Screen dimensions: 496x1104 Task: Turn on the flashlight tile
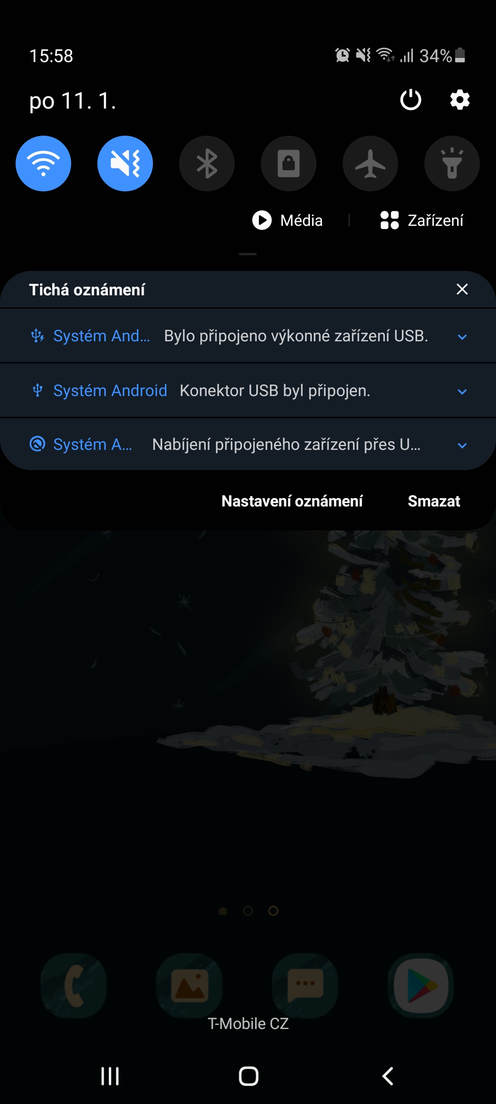(452, 163)
